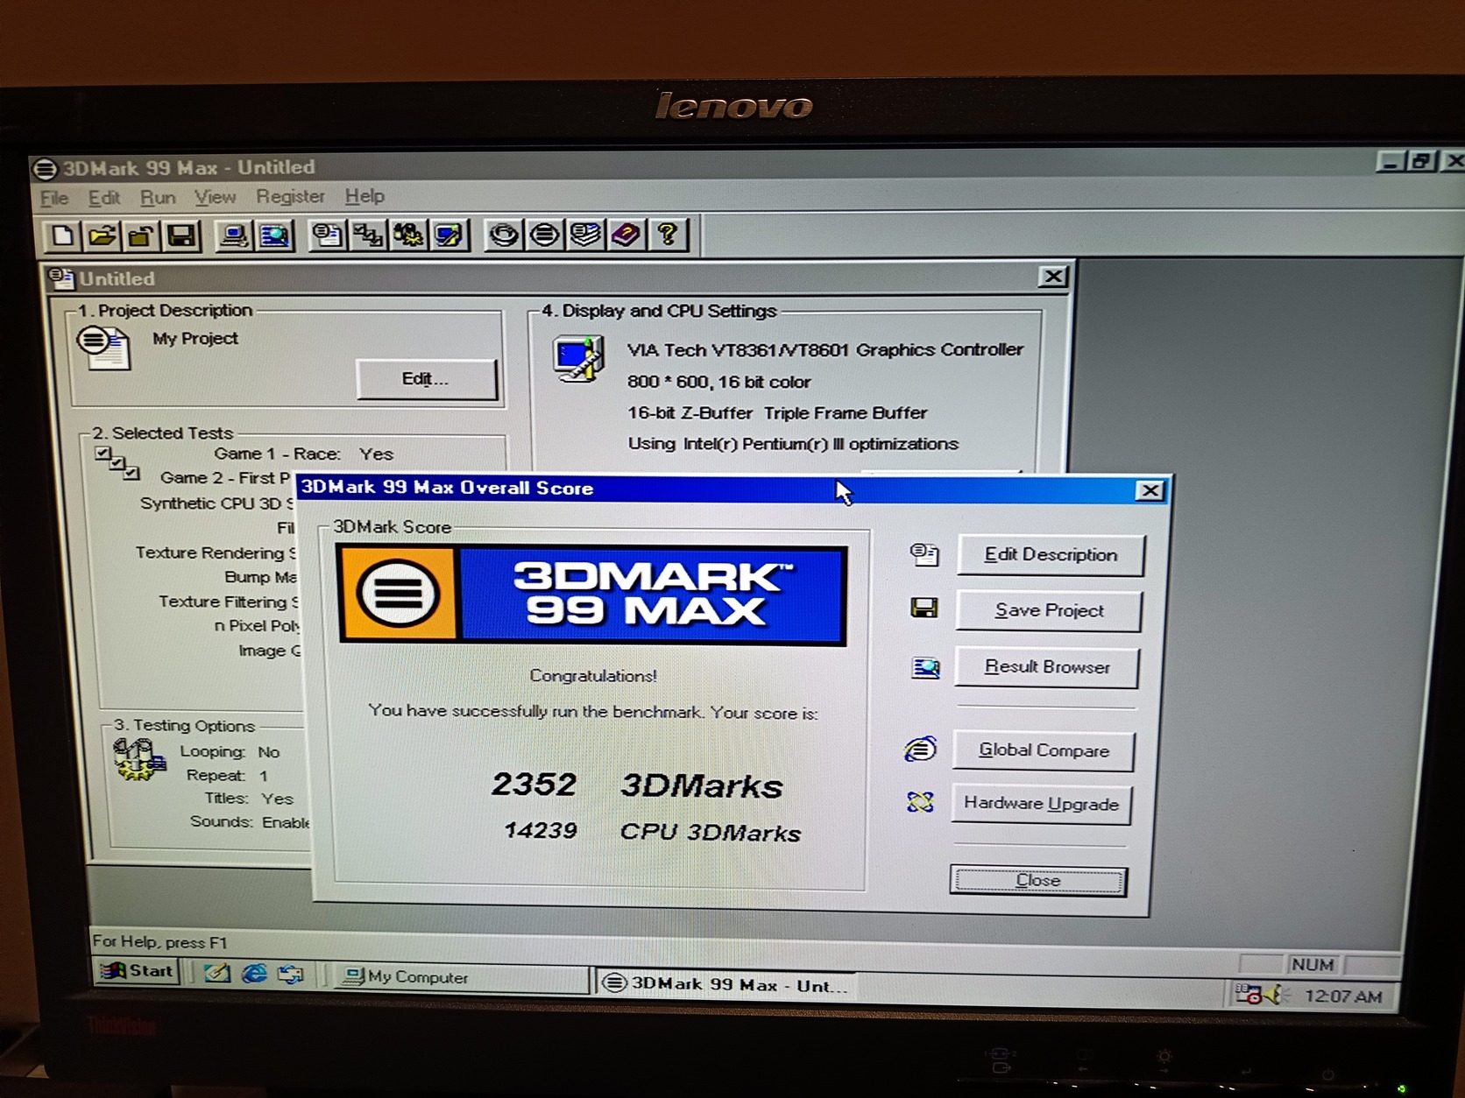This screenshot has height=1098, width=1465.
Task: Open the purple help book toolbar icon
Action: [x=626, y=236]
